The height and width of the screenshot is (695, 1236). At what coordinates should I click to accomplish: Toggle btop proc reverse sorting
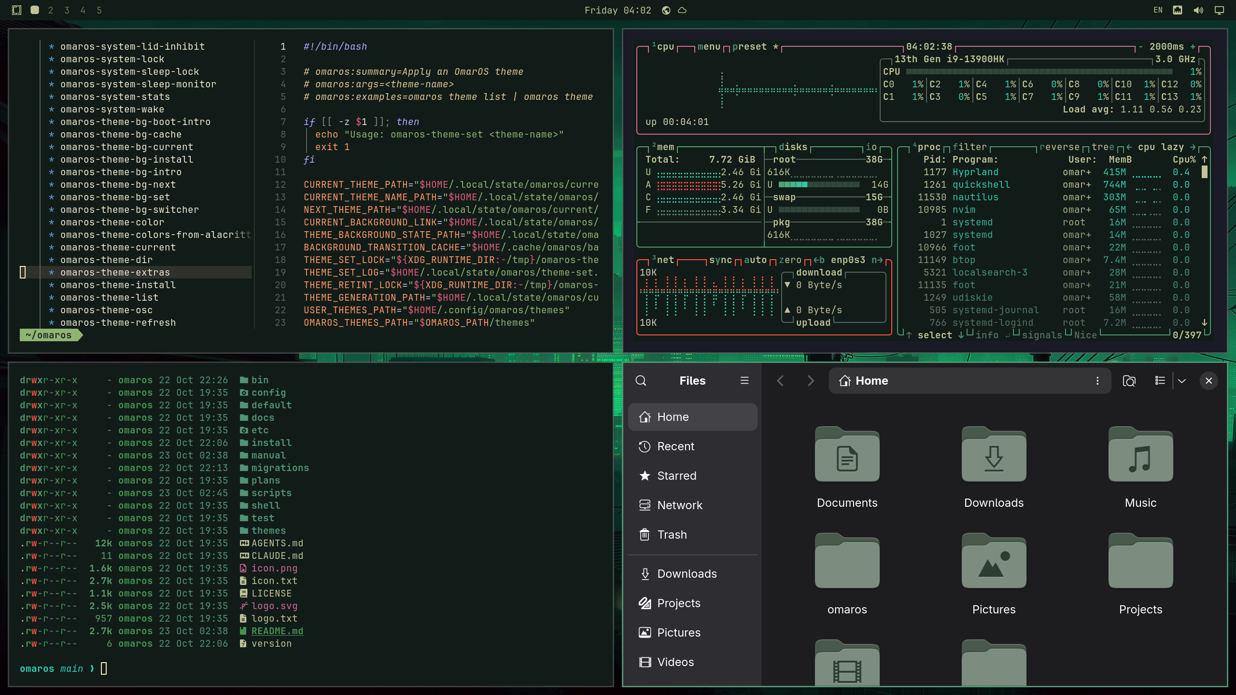[1059, 147]
